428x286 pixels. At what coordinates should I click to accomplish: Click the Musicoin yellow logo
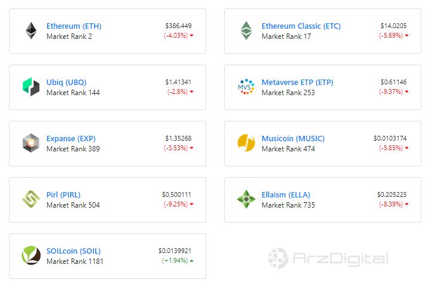(246, 142)
